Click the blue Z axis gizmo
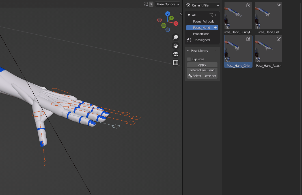Viewport: 302px width, 195px height. click(168, 14)
